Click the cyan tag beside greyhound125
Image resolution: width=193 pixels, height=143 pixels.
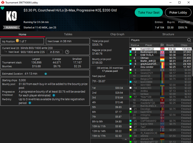130,64
